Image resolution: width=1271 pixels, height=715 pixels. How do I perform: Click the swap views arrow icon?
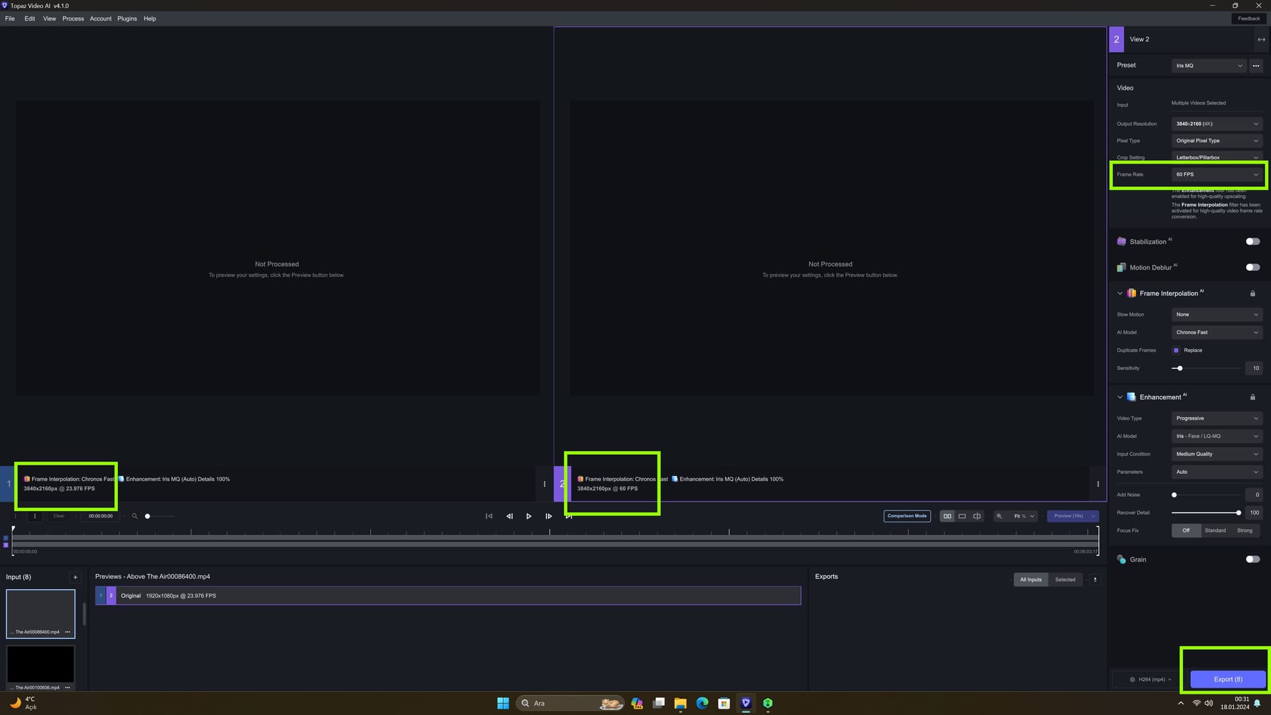point(1261,40)
